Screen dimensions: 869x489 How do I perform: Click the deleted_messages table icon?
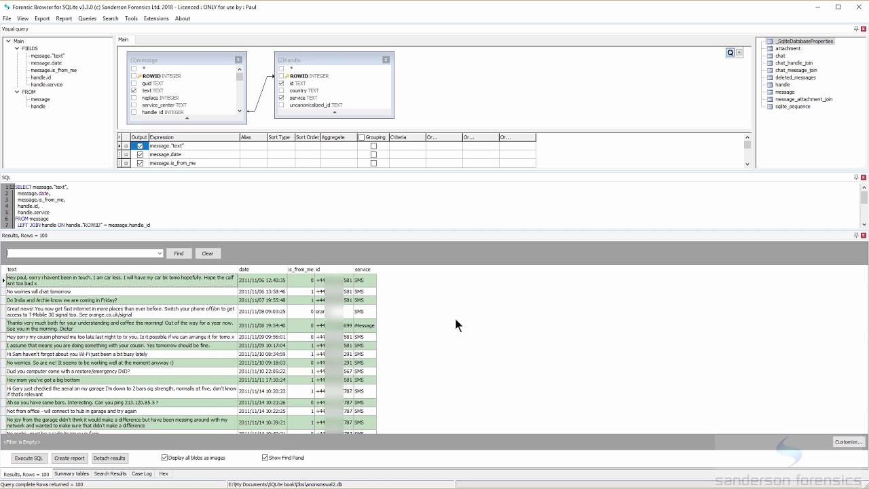click(770, 77)
